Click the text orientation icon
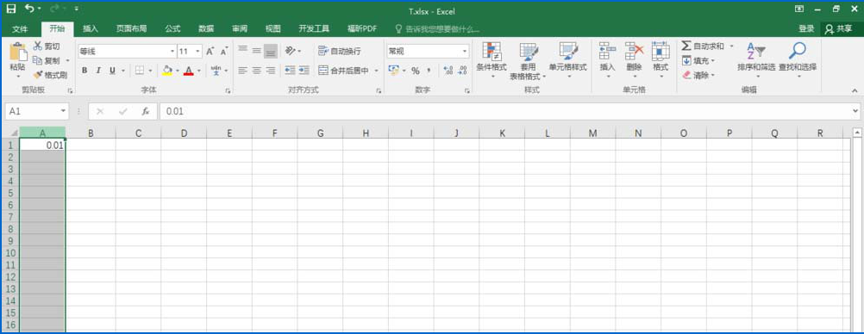This screenshot has height=334, width=864. 291,51
